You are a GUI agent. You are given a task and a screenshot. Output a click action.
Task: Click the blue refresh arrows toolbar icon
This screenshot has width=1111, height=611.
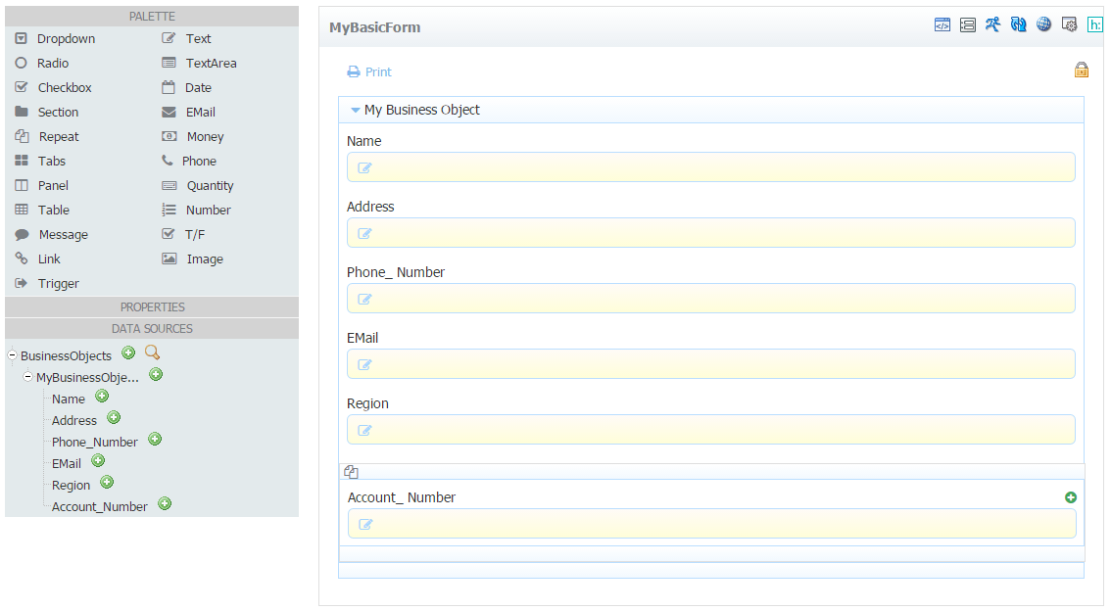(x=1018, y=24)
